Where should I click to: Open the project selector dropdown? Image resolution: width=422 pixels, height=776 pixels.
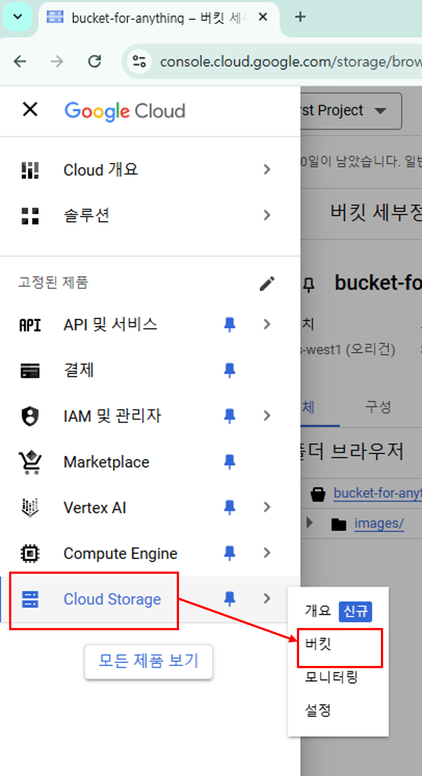351,111
